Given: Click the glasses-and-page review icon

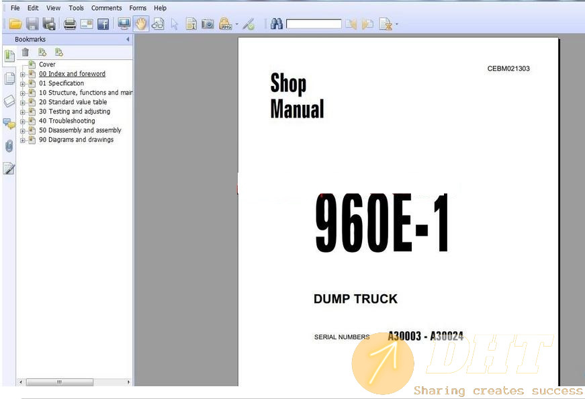Looking at the screenshot, I should pos(158,24).
